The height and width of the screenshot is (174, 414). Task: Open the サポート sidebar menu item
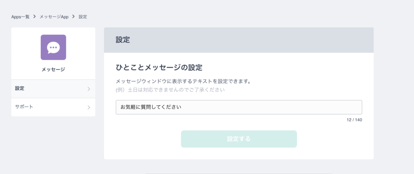coord(53,107)
